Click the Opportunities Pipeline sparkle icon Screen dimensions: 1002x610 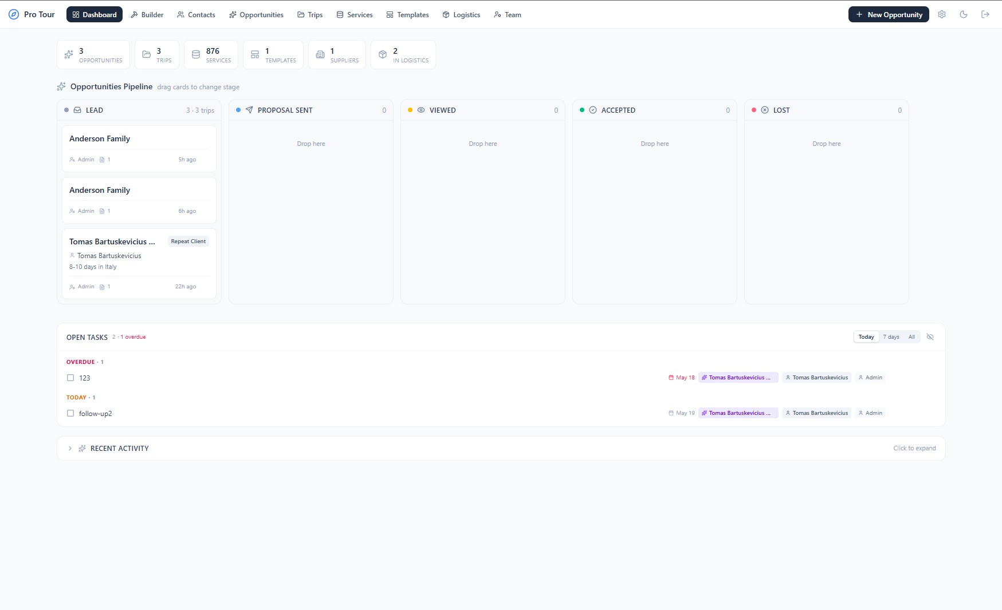point(61,87)
